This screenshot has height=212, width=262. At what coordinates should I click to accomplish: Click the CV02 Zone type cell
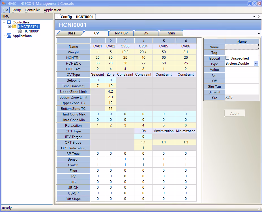(x=111, y=75)
